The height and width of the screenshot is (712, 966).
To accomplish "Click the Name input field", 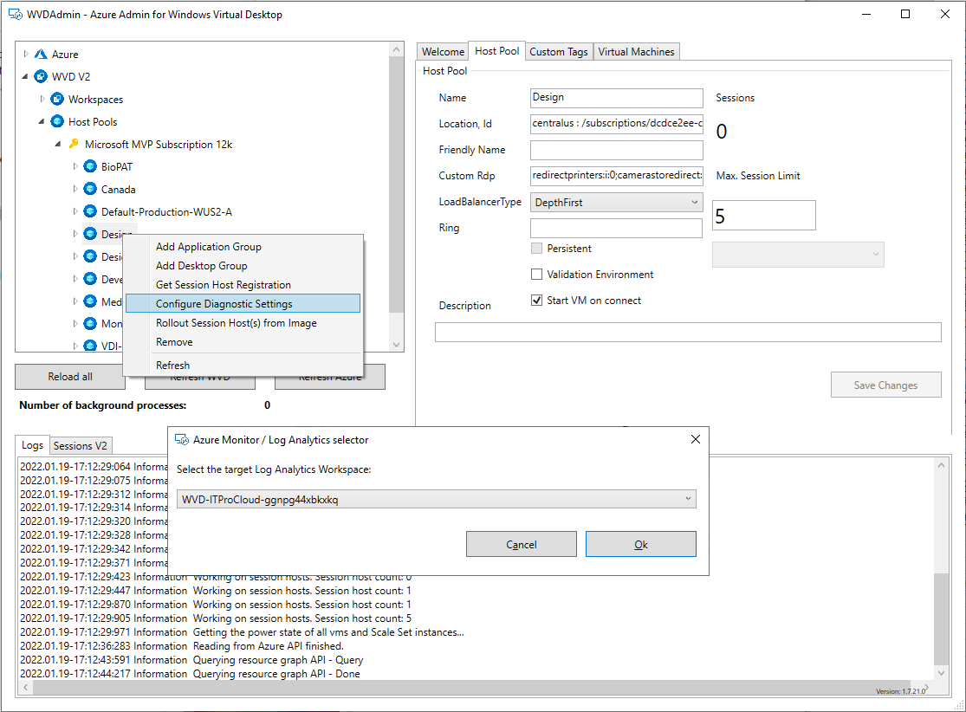I will [x=616, y=97].
